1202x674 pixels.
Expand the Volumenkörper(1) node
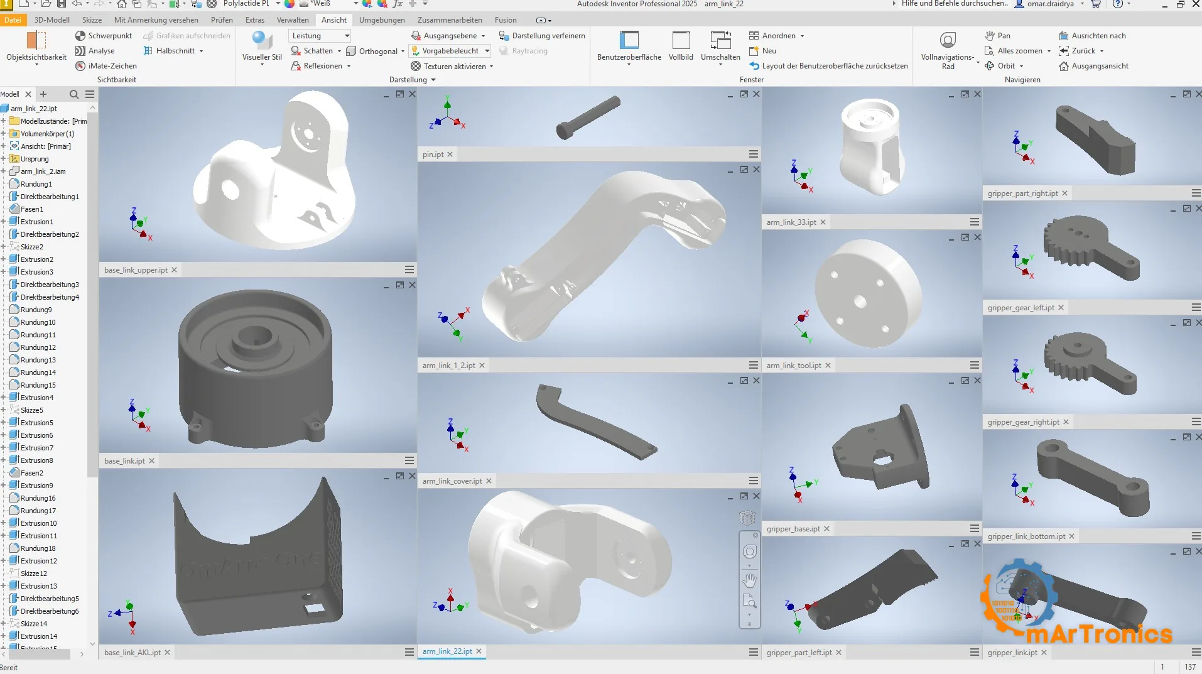tap(4, 134)
